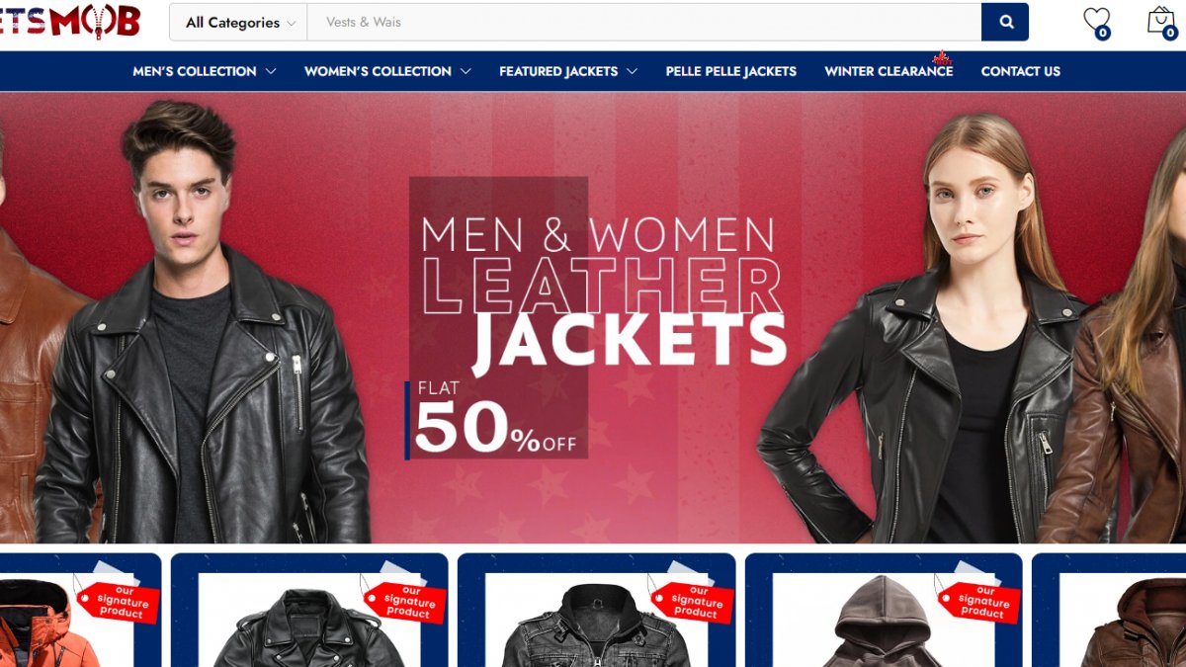This screenshot has width=1186, height=667.
Task: Expand the Featured Jackets menu chevron
Action: tap(632, 71)
